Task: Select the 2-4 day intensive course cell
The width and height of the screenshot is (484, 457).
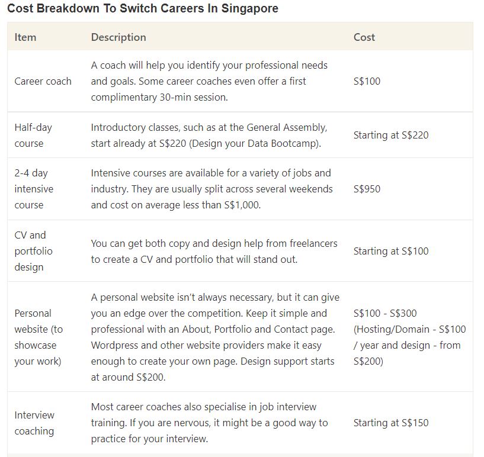Action: coord(34,189)
